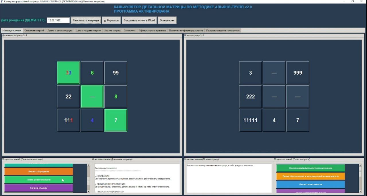
Task: Save the report via Сохранить отчет в Word
Action: tap(139, 20)
